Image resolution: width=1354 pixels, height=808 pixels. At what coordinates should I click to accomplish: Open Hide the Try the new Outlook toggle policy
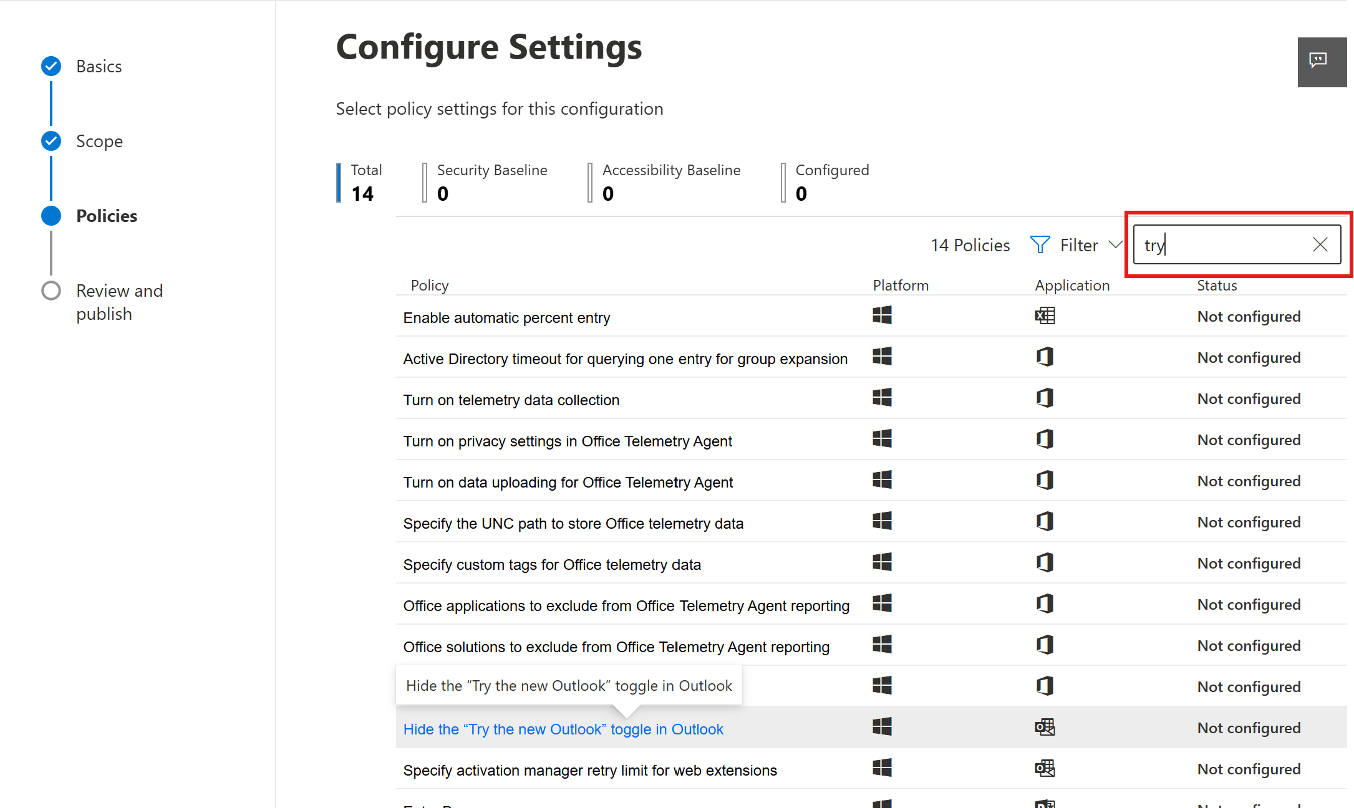click(x=563, y=729)
